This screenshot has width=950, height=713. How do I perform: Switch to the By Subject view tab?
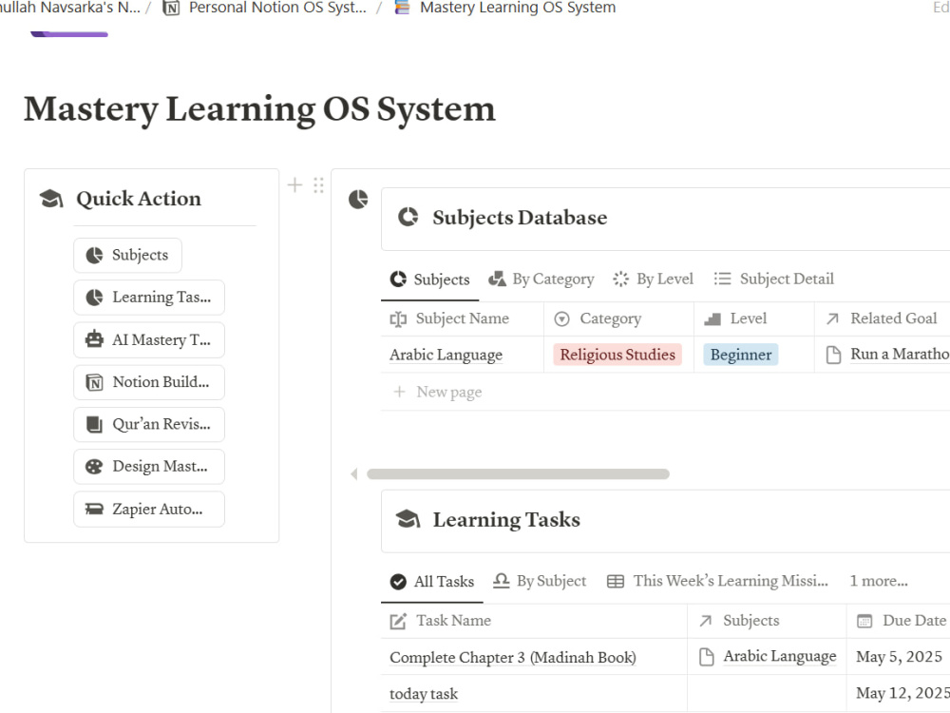click(540, 581)
